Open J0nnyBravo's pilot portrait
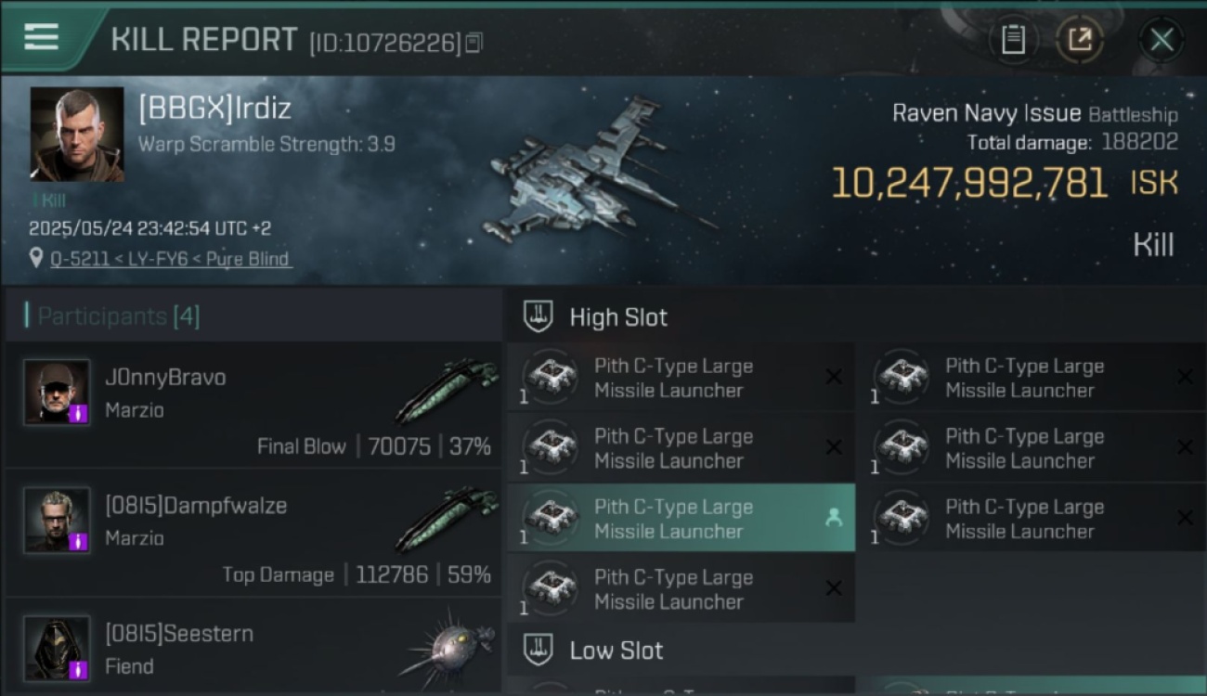The image size is (1207, 696). [x=57, y=393]
